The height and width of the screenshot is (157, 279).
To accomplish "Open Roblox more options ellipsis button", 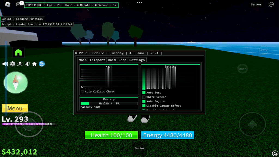I will click(x=271, y=4).
